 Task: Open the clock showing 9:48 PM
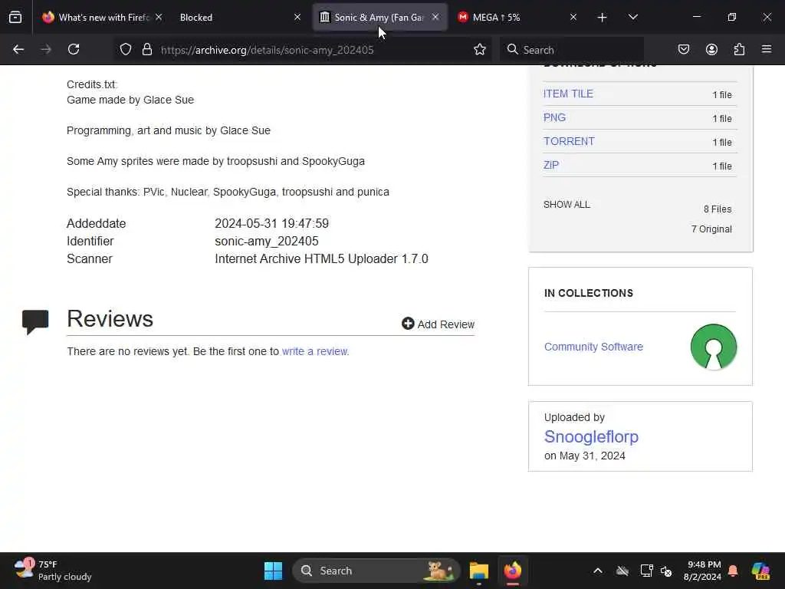coord(703,571)
